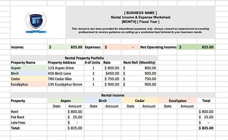
Task: Select the Rent Roll (Monthly) column header
Action: pos(140,63)
